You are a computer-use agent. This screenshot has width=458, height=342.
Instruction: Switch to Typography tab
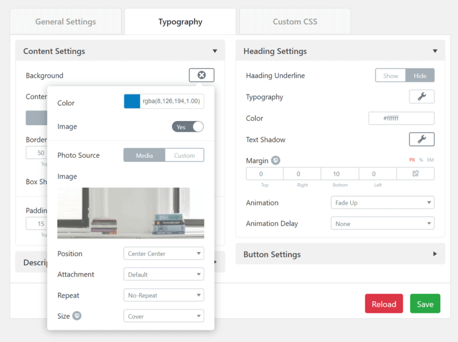coord(180,22)
